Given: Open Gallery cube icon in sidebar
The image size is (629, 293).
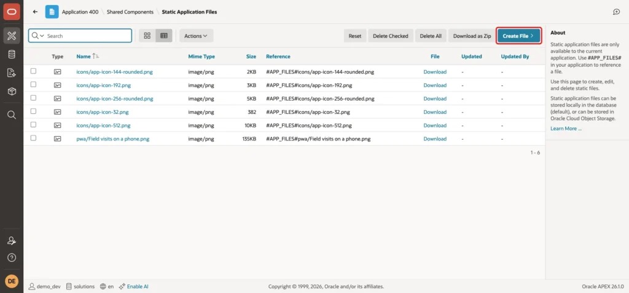Looking at the screenshot, I should click(x=12, y=92).
